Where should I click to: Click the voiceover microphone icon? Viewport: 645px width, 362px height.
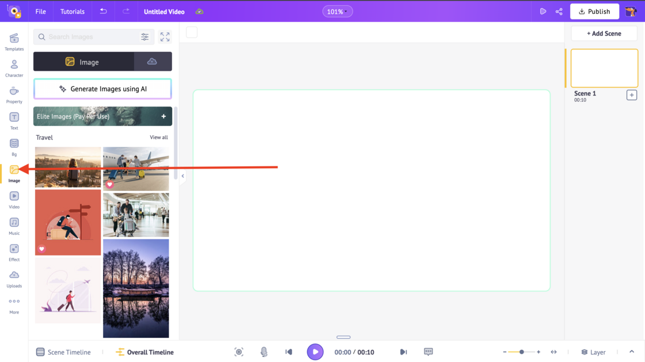coord(264,352)
